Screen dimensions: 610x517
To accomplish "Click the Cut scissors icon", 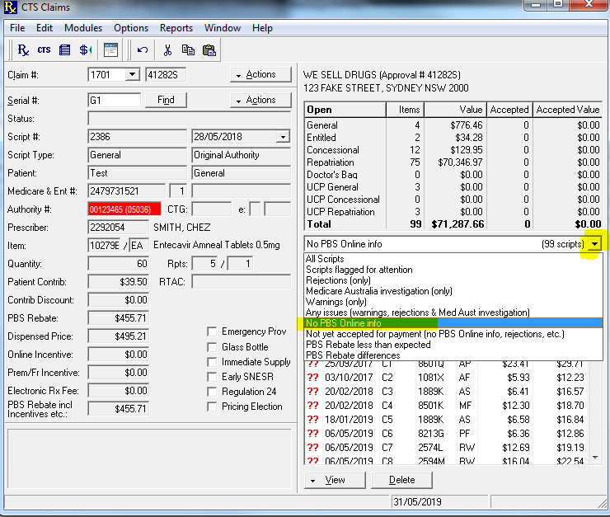I will [x=167, y=49].
